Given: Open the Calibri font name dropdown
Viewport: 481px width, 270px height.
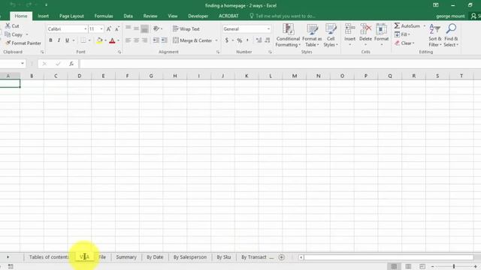Looking at the screenshot, I should (x=85, y=29).
